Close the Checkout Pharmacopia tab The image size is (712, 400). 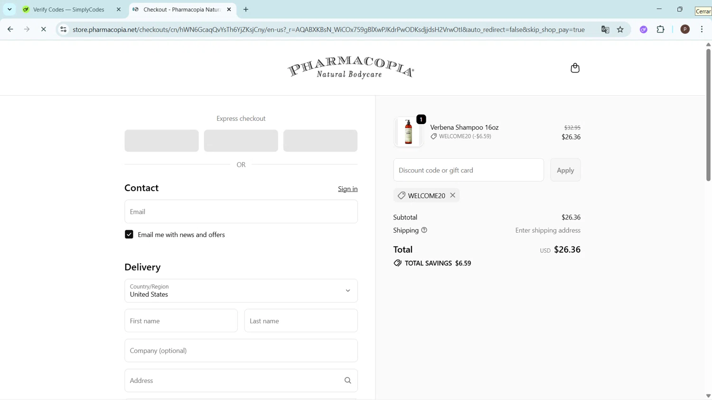[x=229, y=9]
